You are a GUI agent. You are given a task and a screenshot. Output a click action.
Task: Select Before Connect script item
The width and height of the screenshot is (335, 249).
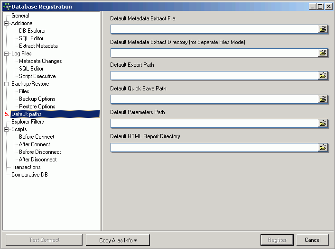37,137
